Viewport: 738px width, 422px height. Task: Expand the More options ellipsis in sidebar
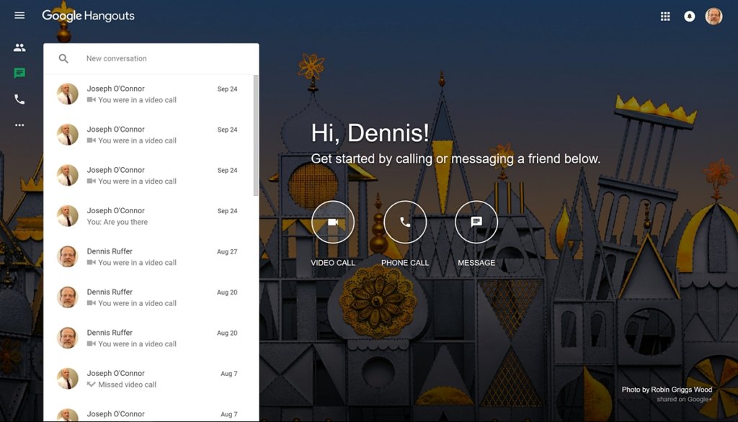19,125
